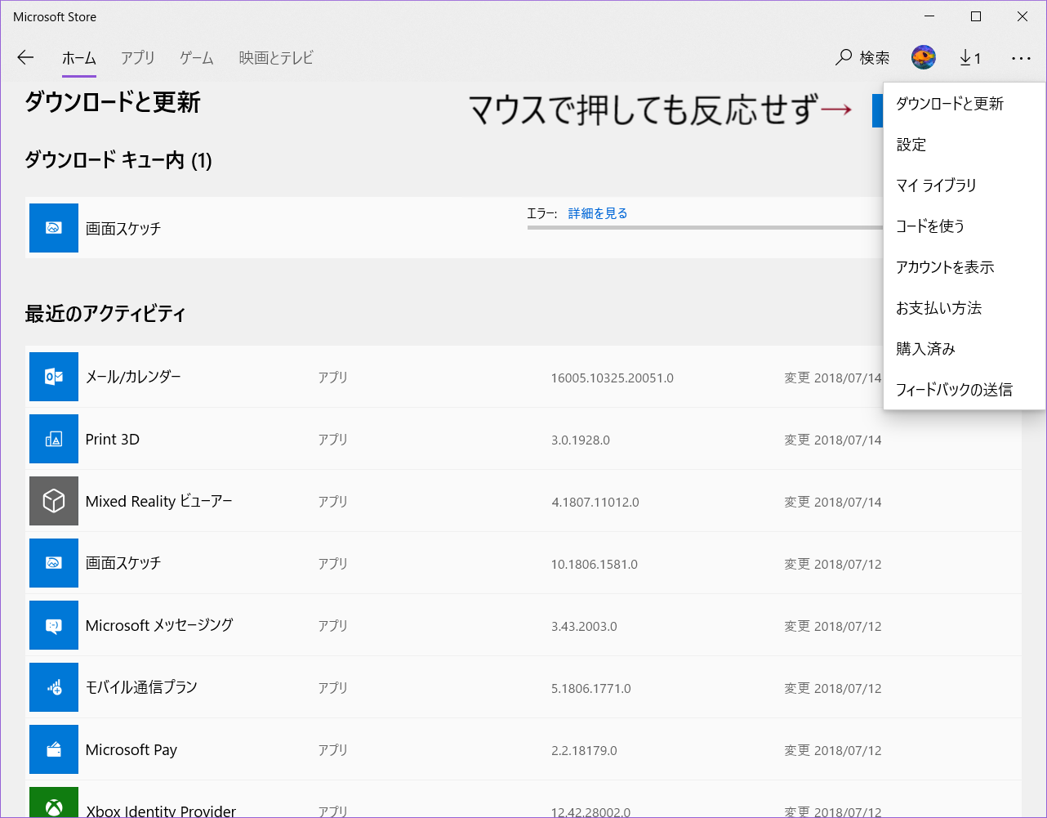
Task: Click the Microsoft Pay app icon
Action: [x=54, y=749]
